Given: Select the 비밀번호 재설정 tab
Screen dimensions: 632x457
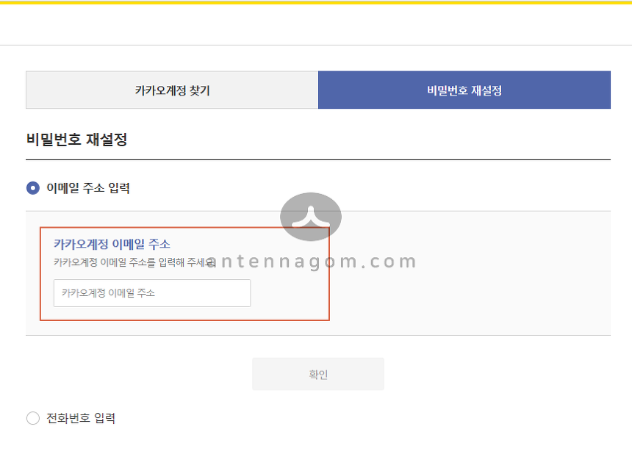Looking at the screenshot, I should (464, 90).
